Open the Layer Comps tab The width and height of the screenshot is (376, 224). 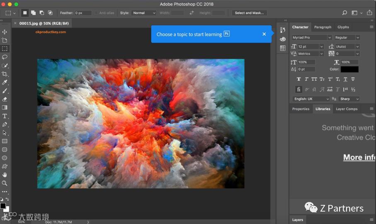pos(346,109)
